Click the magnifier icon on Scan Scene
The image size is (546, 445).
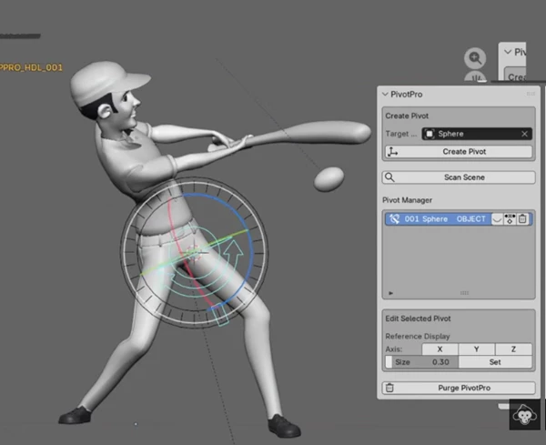click(389, 177)
